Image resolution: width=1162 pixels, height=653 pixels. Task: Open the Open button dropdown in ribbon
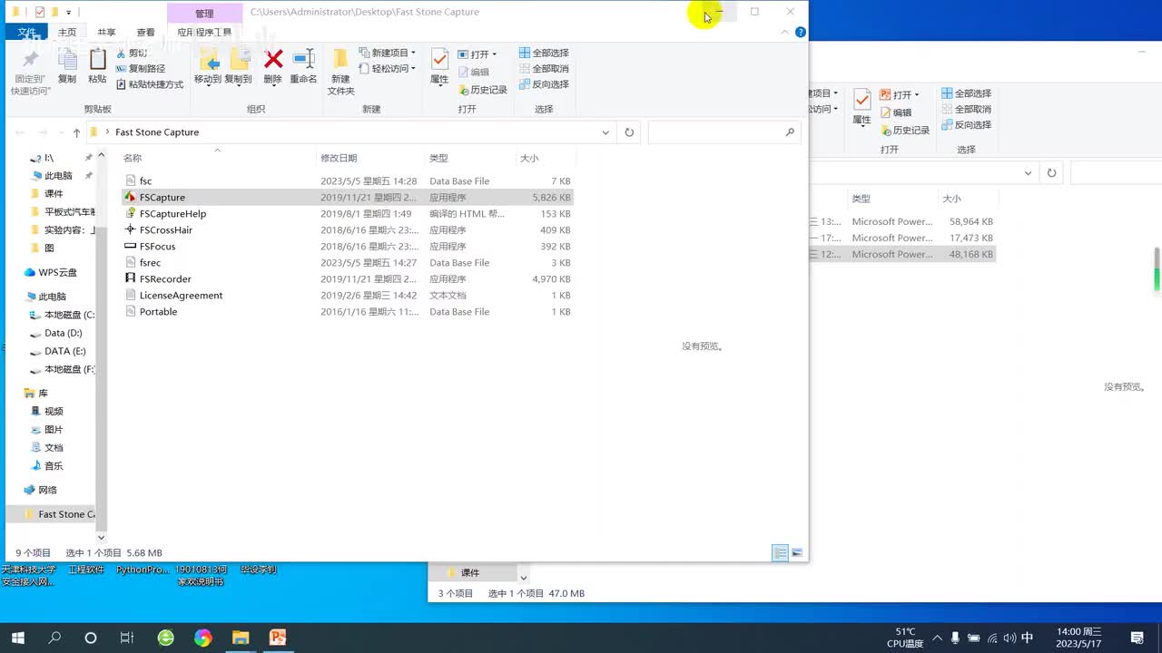tap(494, 54)
